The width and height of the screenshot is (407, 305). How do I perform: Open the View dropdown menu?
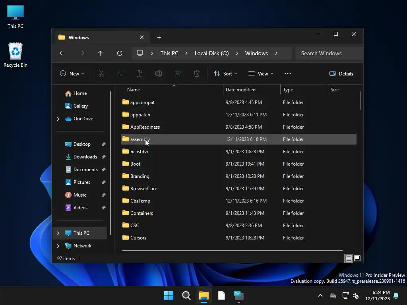click(x=261, y=73)
